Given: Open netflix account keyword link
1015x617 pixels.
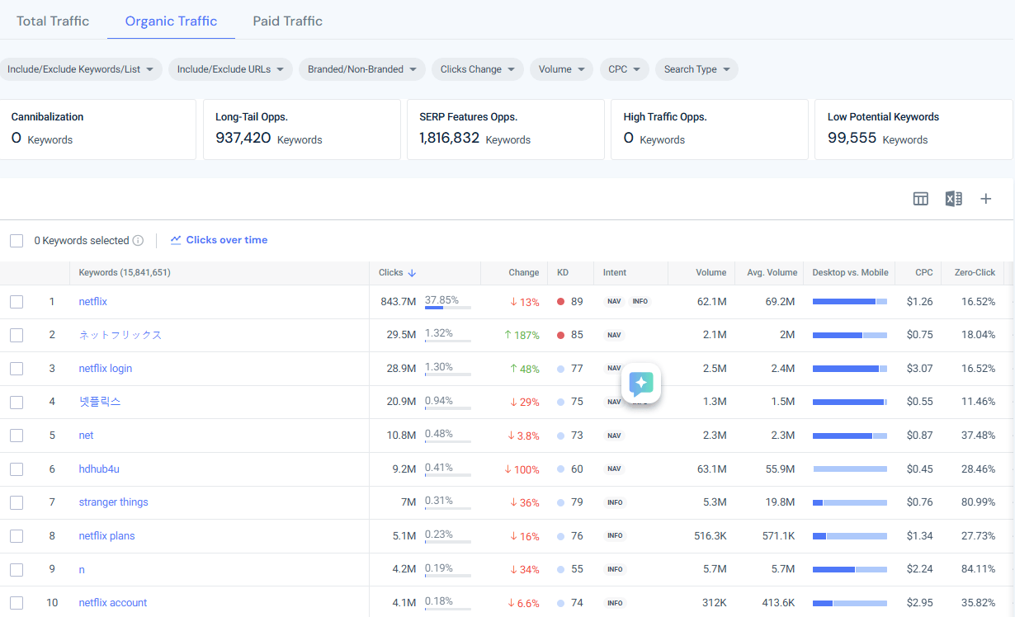Looking at the screenshot, I should pos(113,603).
